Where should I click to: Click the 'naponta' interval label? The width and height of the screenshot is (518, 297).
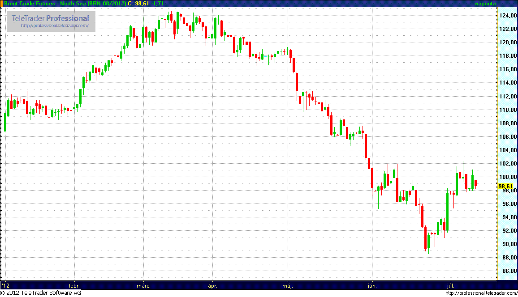(x=485, y=4)
